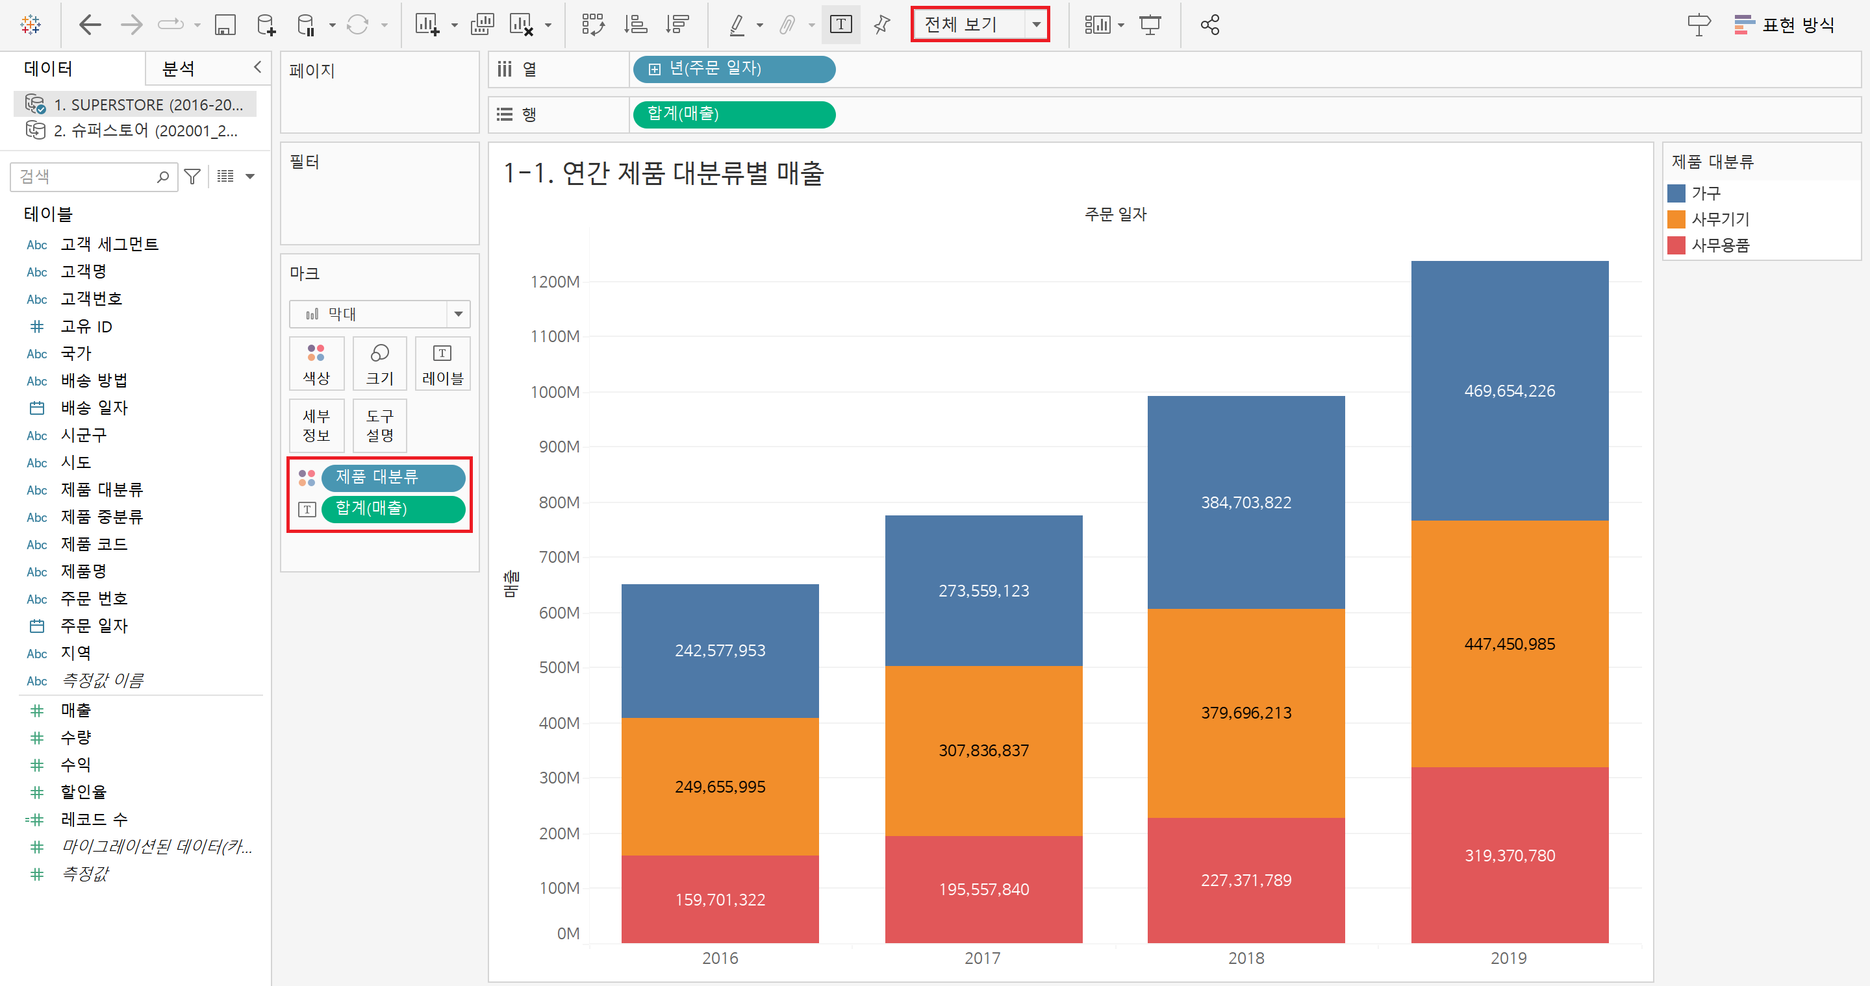
Task: Click the sort descending icon
Action: click(x=677, y=25)
